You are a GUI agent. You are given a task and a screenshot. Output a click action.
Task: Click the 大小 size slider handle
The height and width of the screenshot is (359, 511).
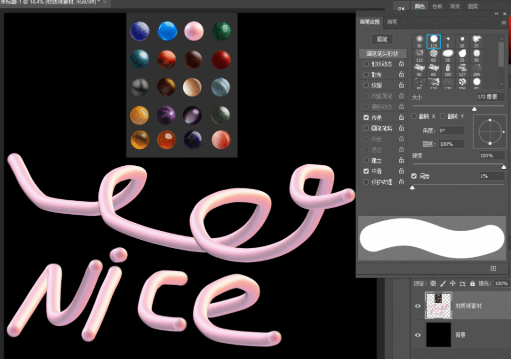click(475, 108)
